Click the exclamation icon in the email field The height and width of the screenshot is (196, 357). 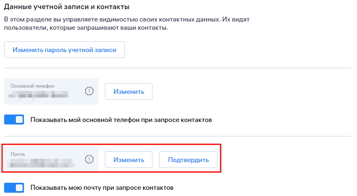pos(89,160)
